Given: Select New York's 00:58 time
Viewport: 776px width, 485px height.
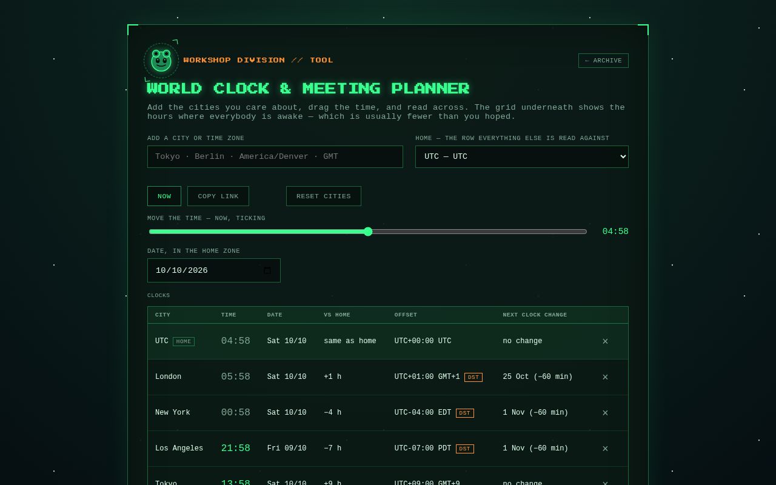Looking at the screenshot, I should [236, 413].
